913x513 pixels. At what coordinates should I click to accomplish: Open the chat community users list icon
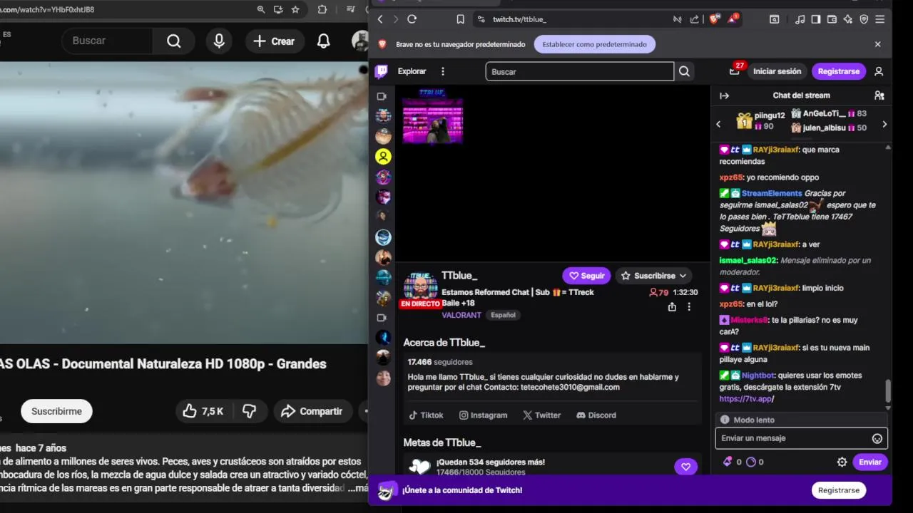[x=879, y=95]
